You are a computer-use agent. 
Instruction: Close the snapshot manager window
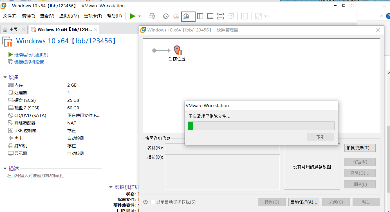(378, 30)
